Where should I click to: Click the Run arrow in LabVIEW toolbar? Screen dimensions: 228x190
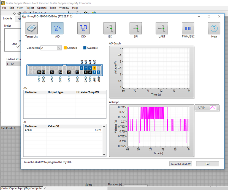tap(14, 13)
